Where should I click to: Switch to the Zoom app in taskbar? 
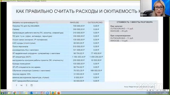pos(48,93)
